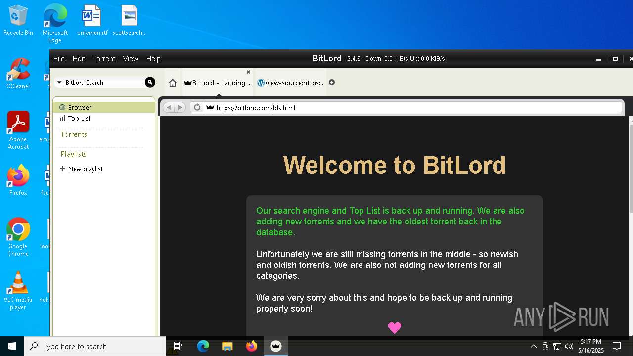Click the URL address bar
This screenshot has width=633, height=356.
413,107
